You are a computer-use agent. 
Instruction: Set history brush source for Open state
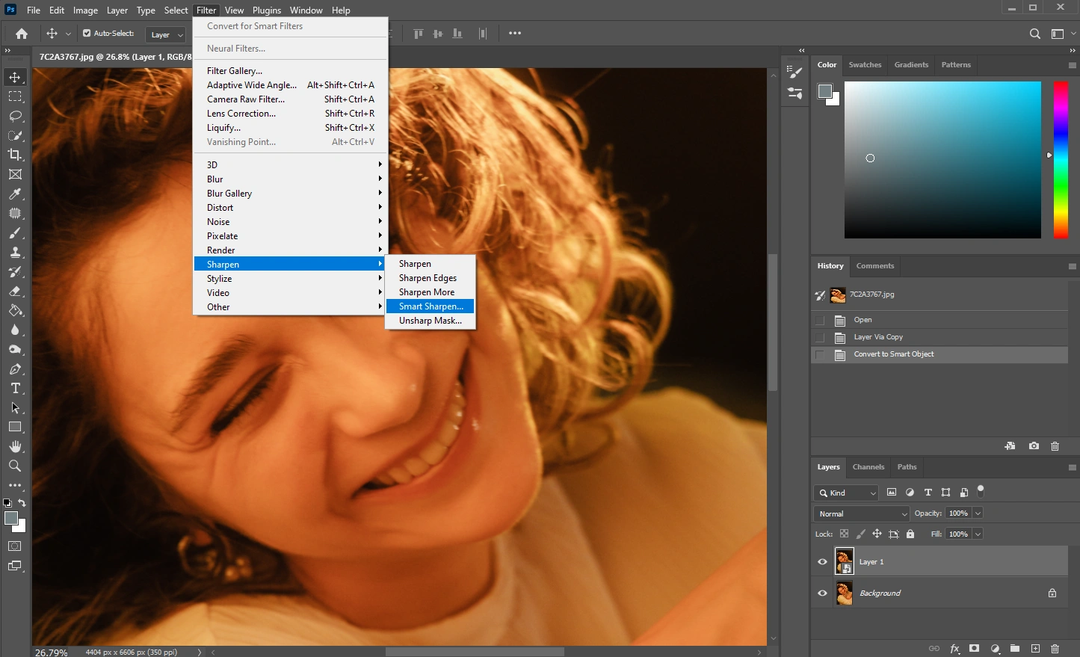pyautogui.click(x=820, y=320)
